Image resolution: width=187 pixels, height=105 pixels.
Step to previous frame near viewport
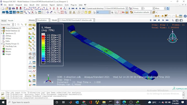click(159, 20)
